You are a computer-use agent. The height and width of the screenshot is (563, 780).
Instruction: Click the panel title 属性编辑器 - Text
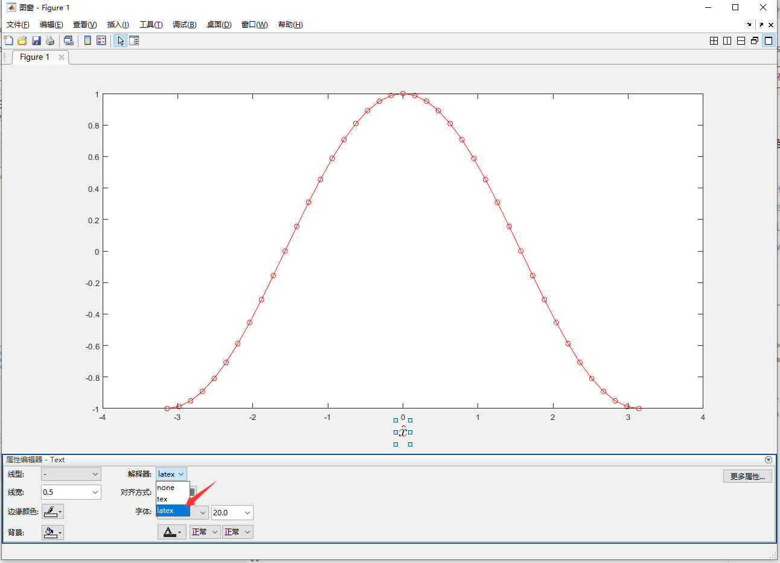[35, 460]
